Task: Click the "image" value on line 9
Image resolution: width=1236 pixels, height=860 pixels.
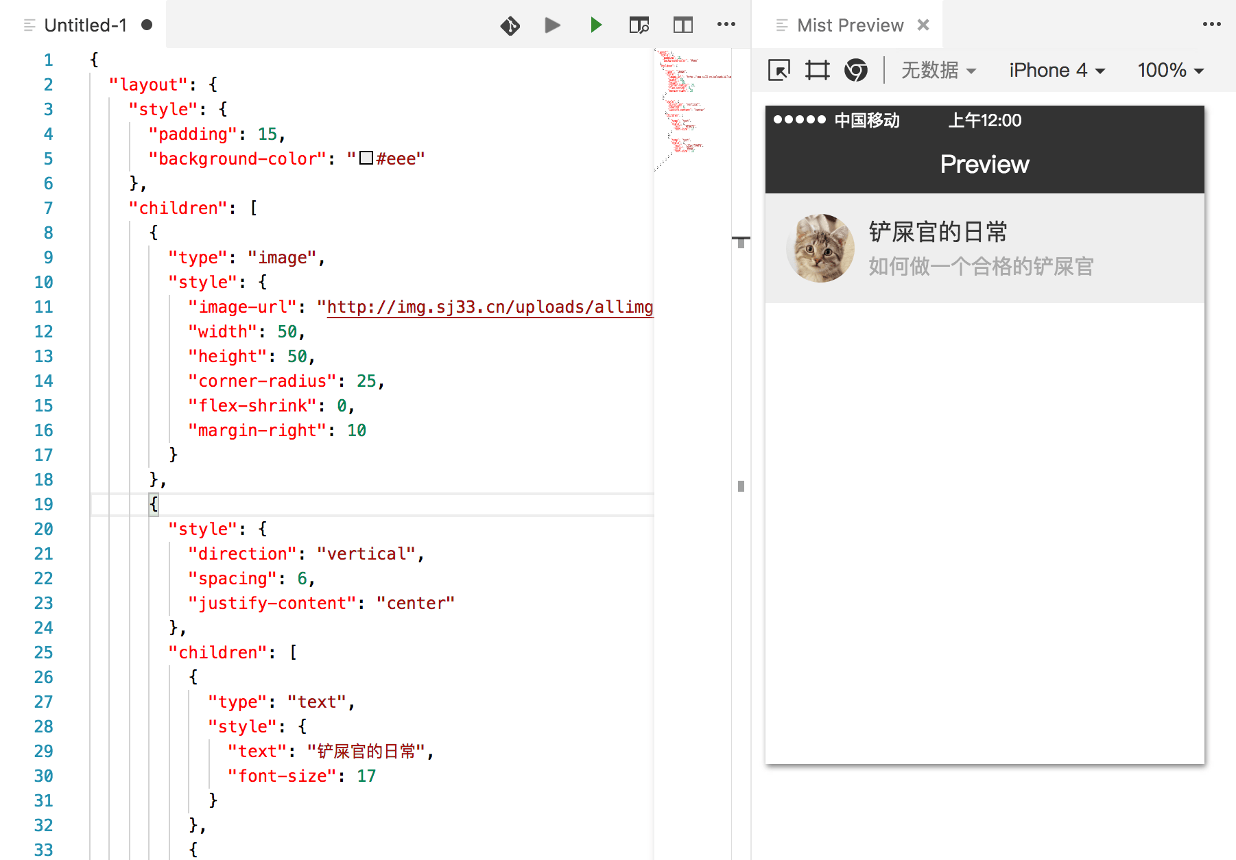Action: pos(282,257)
